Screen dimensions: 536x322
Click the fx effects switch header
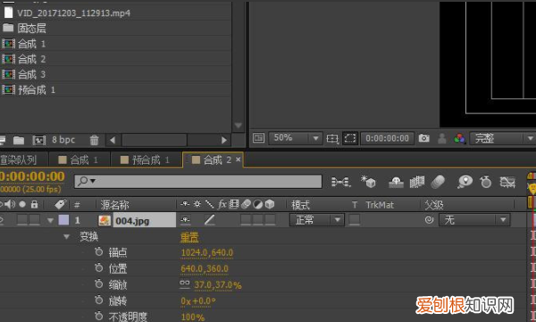click(222, 204)
